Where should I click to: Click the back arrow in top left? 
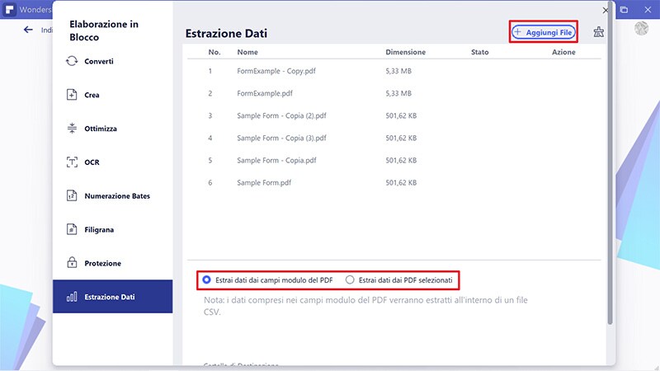pyautogui.click(x=28, y=30)
